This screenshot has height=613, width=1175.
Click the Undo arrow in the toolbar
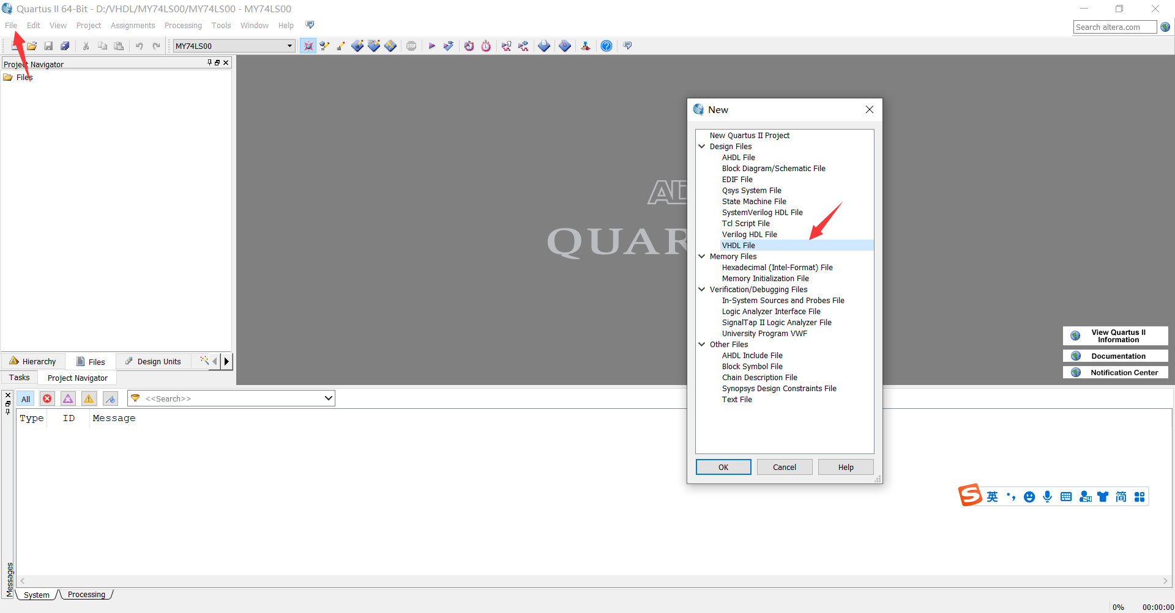point(140,46)
